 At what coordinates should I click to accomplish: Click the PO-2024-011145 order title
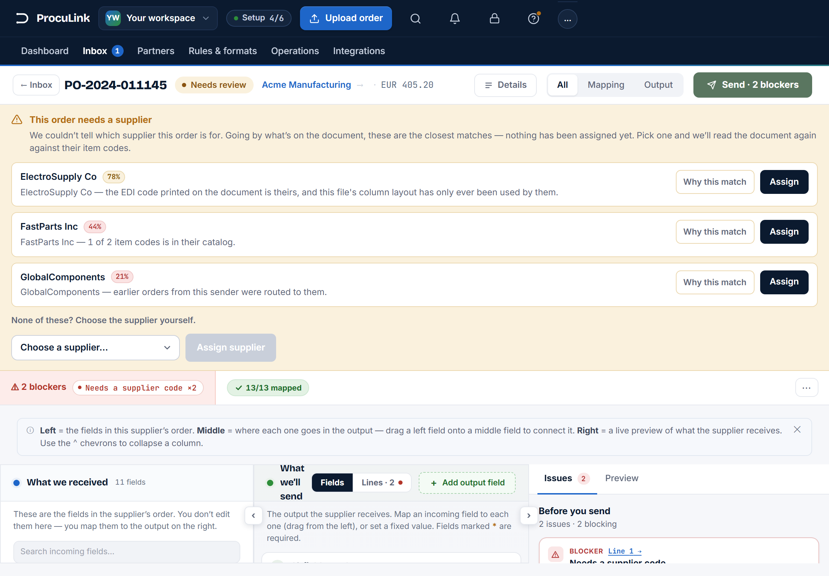pyautogui.click(x=116, y=85)
